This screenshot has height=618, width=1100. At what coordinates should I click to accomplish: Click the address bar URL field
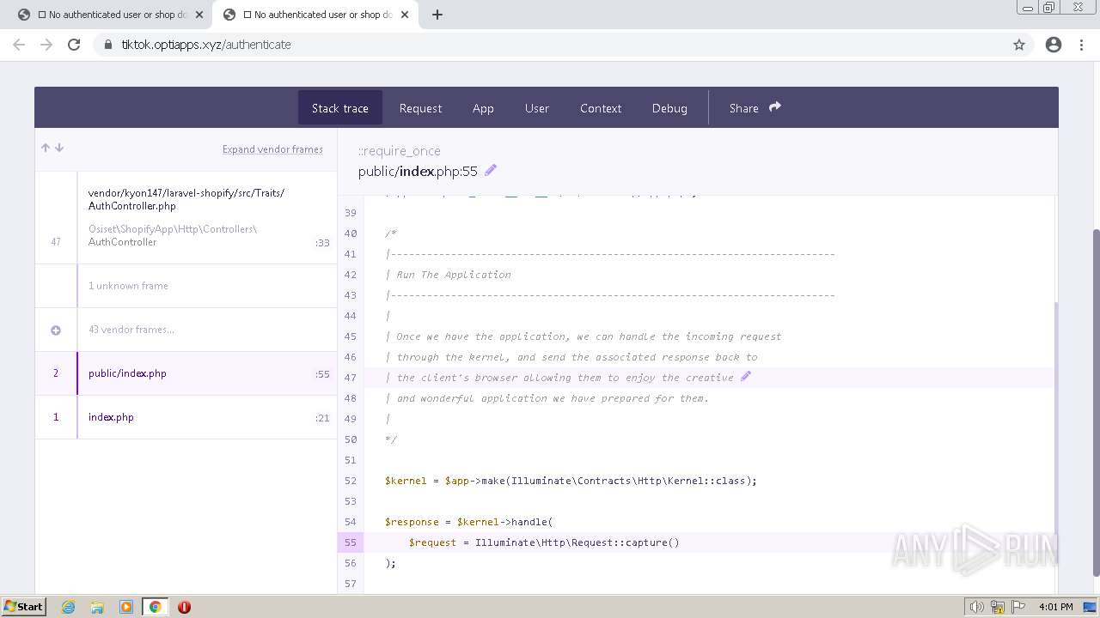[x=550, y=45]
